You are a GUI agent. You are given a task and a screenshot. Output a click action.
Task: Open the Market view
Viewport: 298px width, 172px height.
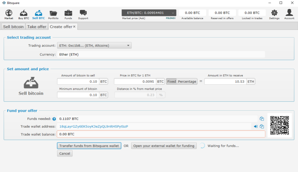pos(9,14)
